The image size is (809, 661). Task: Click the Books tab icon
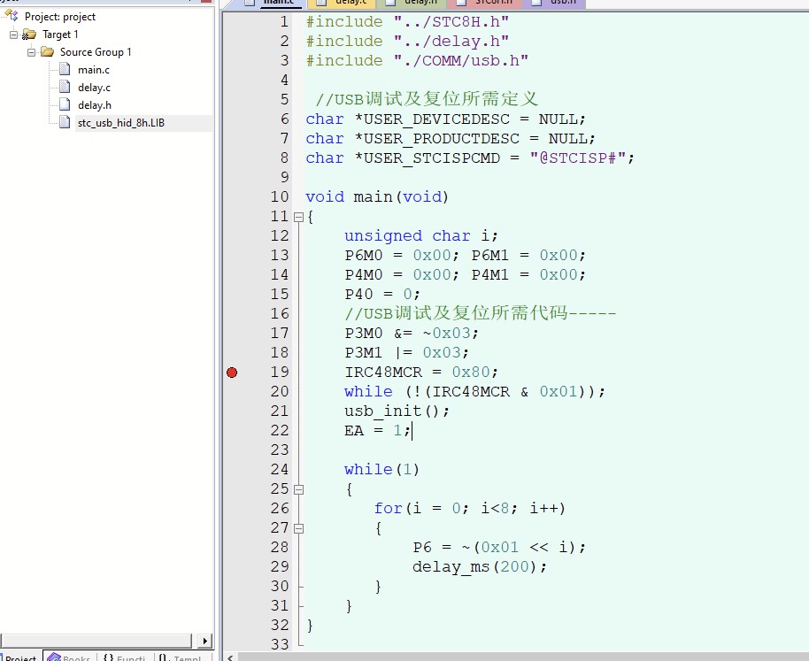coord(54,657)
